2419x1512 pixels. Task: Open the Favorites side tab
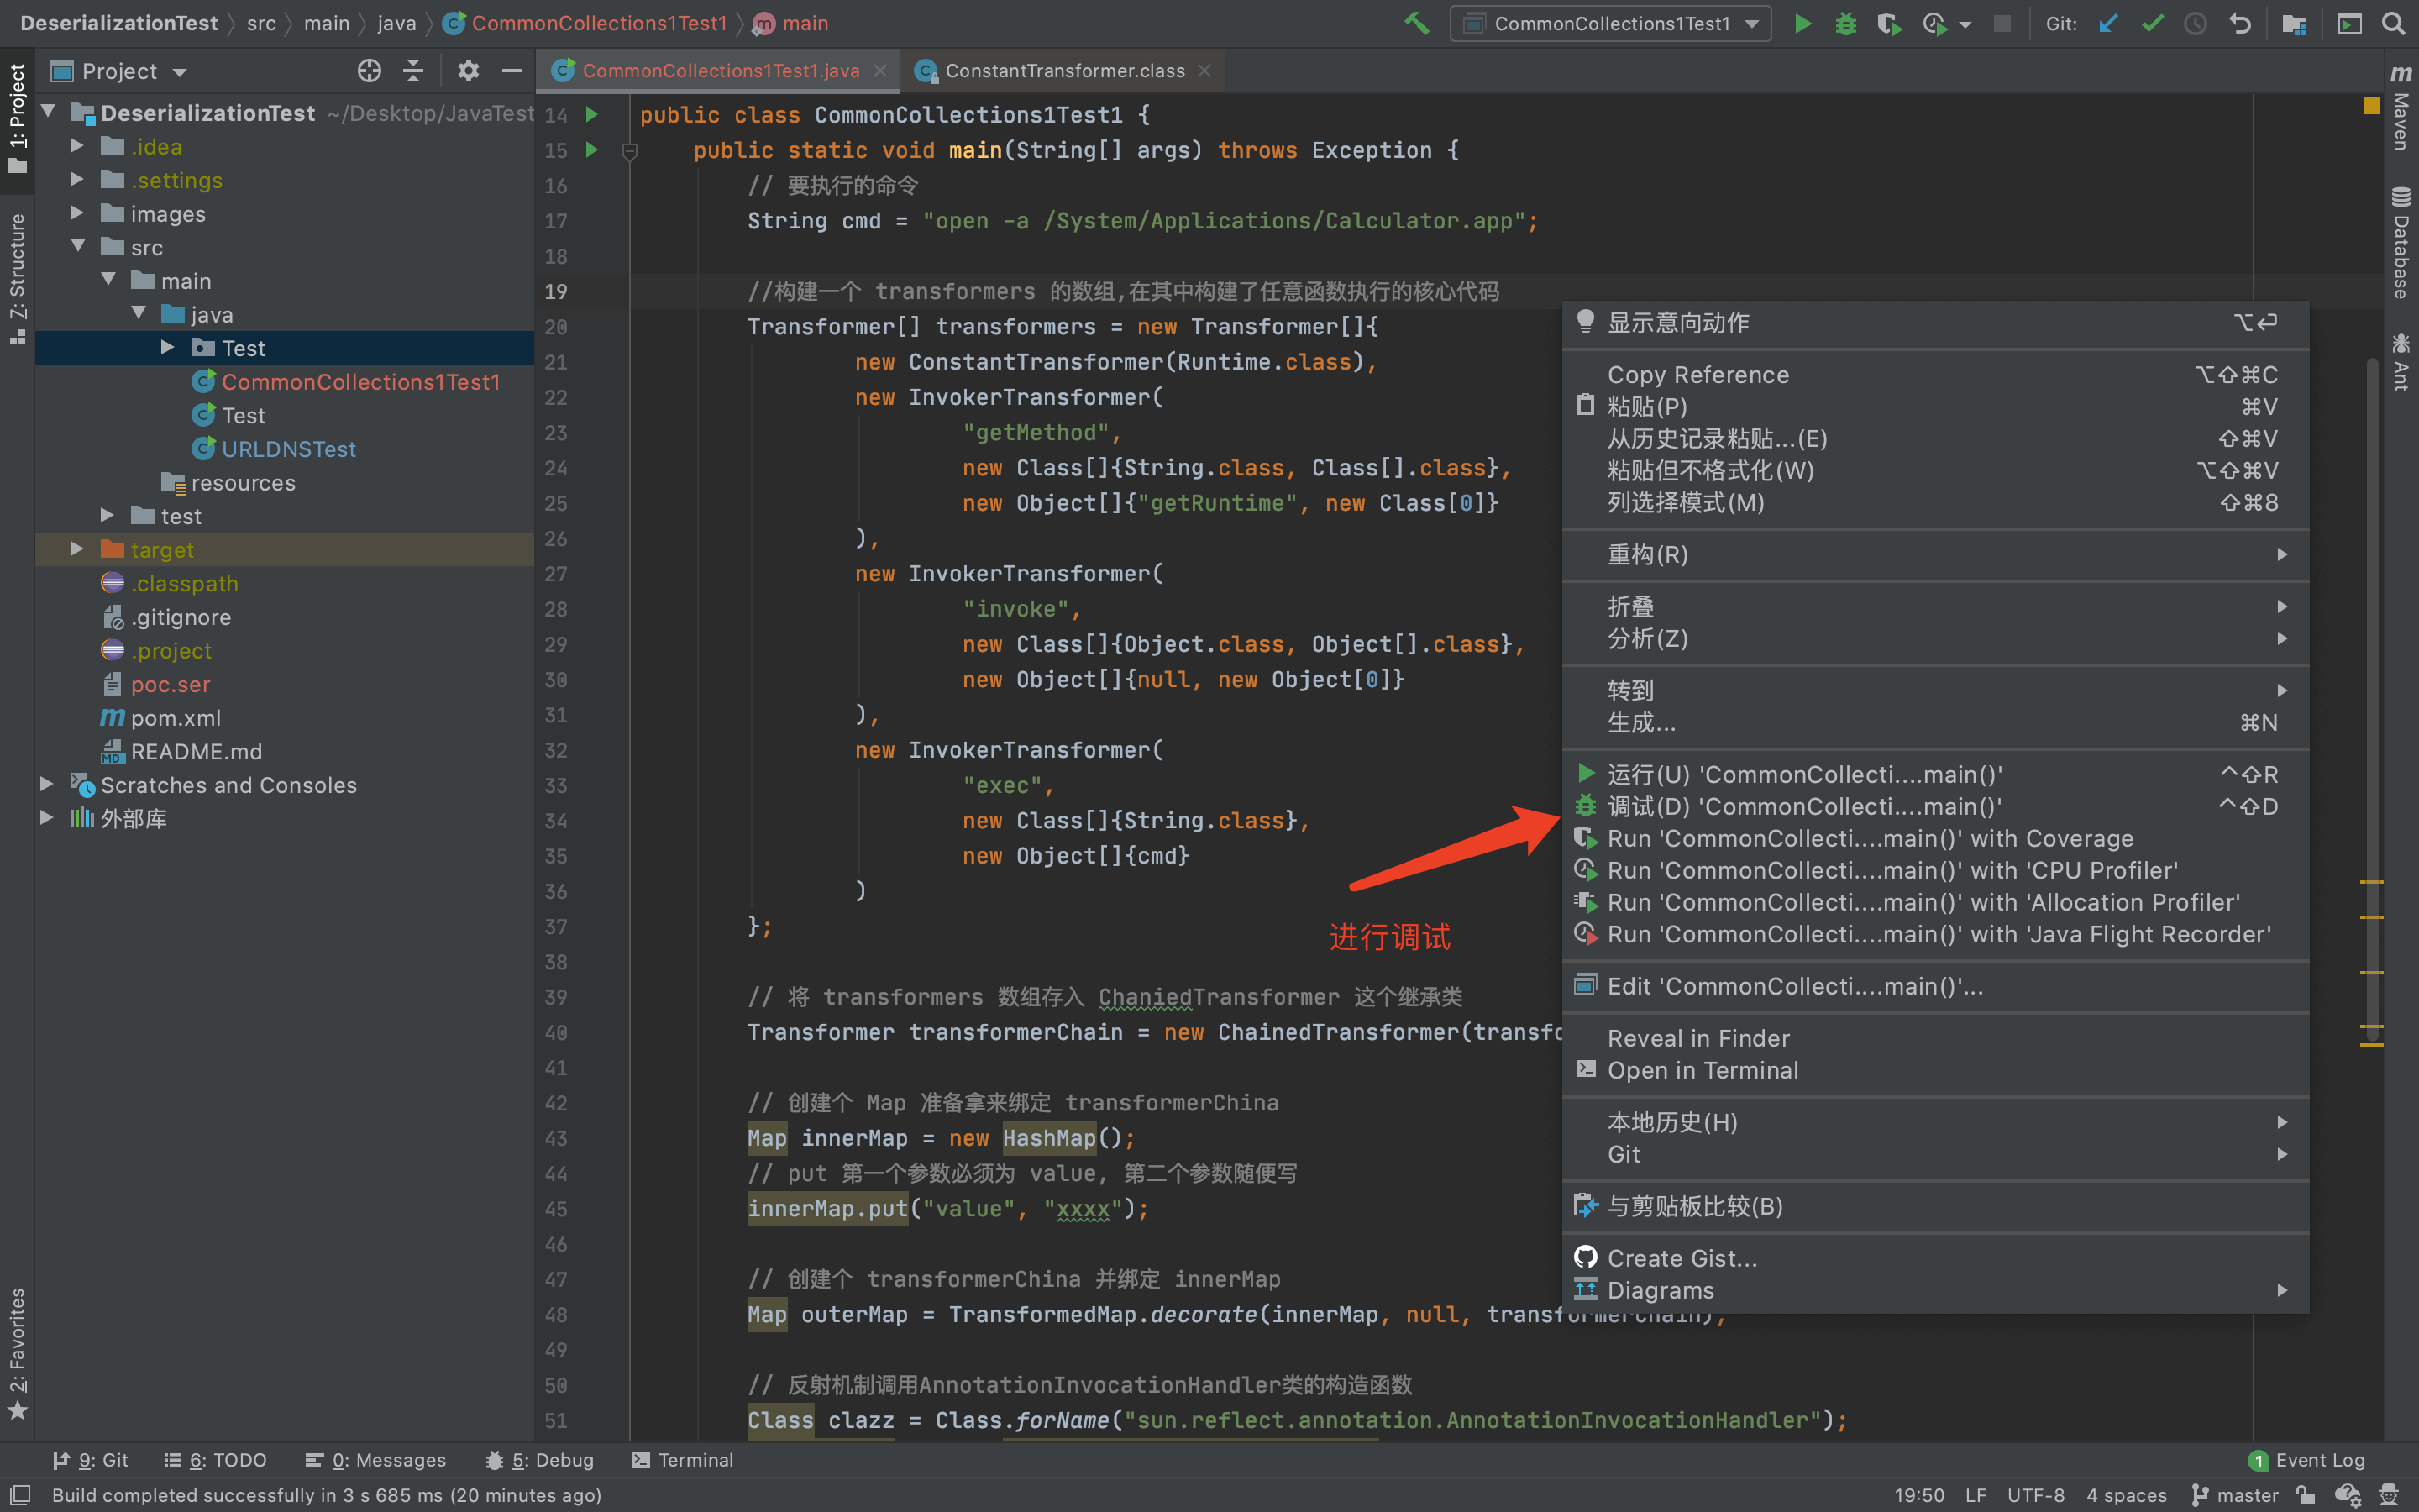[17, 1354]
